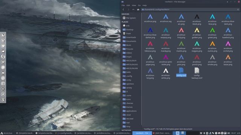
Task: Select arcolinux-mandy.png file
Action: point(166,46)
